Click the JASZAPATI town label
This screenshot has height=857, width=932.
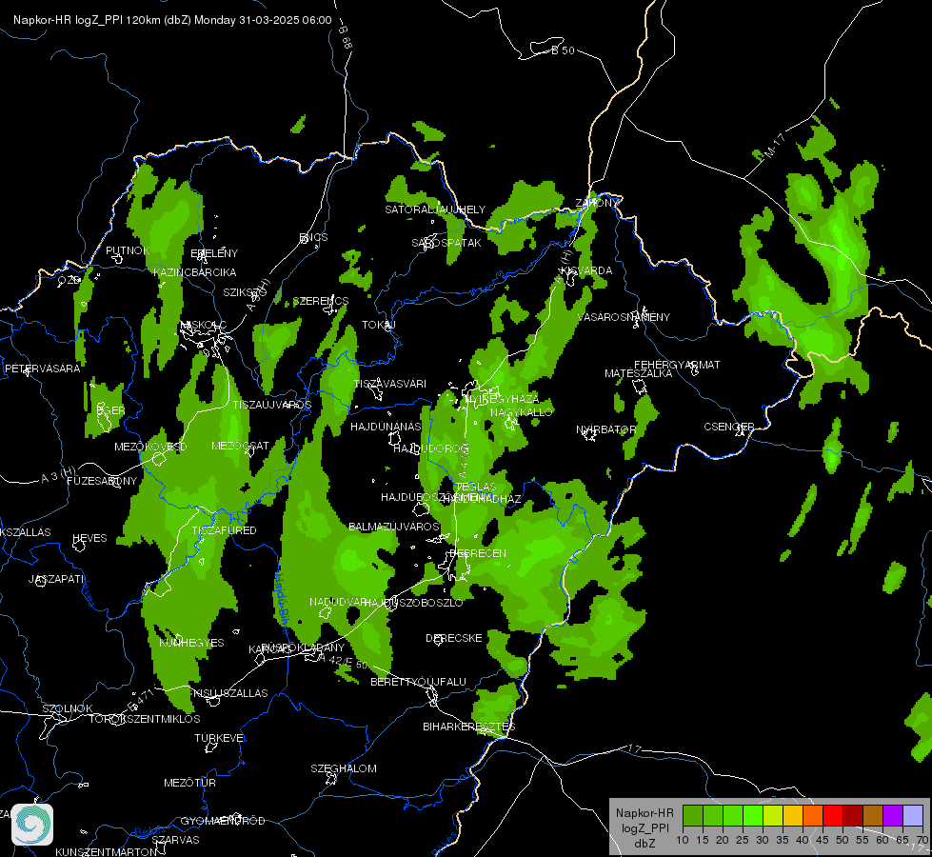pyautogui.click(x=56, y=579)
